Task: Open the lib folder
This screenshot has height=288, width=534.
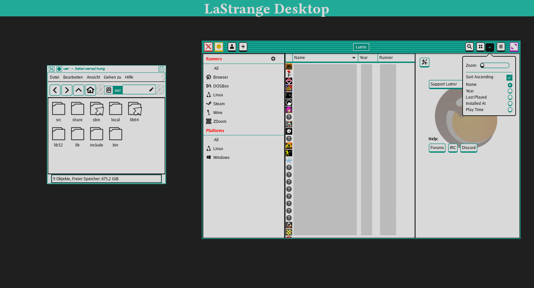Action: (x=78, y=137)
